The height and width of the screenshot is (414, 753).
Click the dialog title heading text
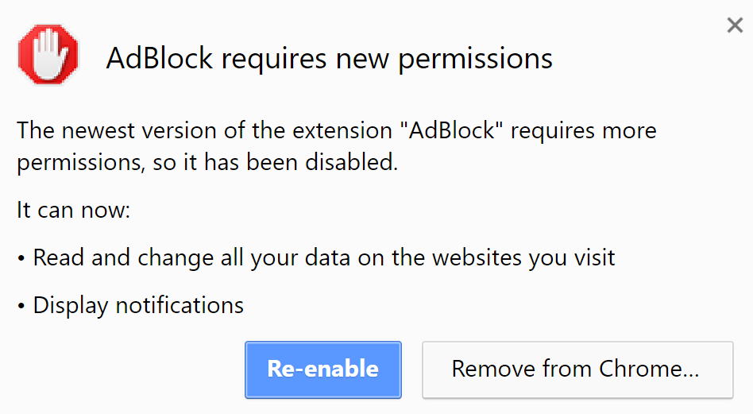coord(329,58)
